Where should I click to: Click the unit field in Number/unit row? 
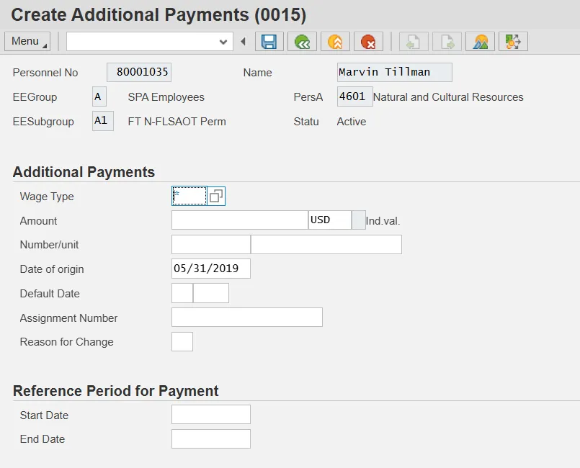point(326,244)
